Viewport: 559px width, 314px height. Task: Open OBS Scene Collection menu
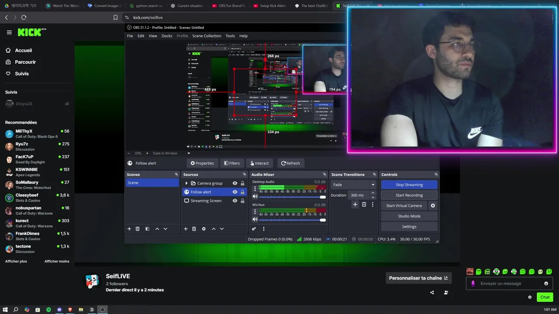click(x=207, y=36)
